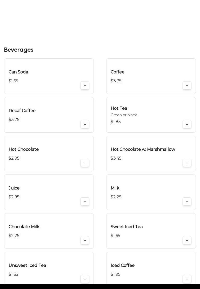Image resolution: width=200 pixels, height=289 pixels.
Task: Add Sweet Iced Tea plus icon
Action: (x=187, y=240)
